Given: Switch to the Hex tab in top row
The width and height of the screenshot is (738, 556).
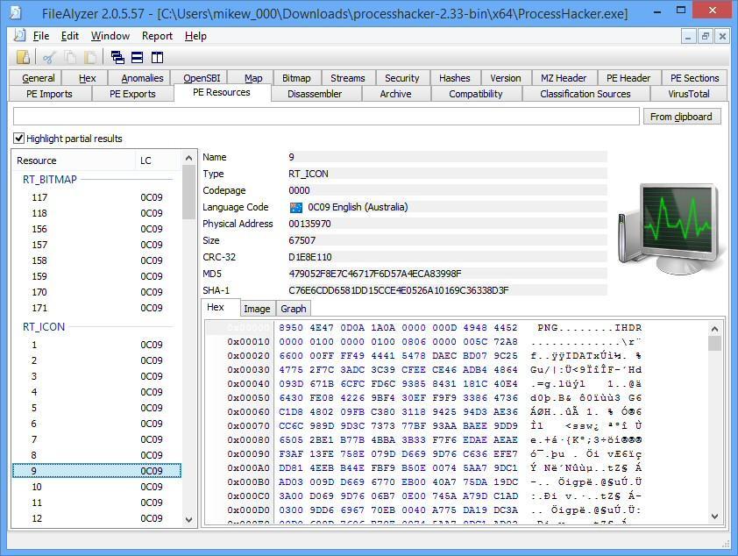Looking at the screenshot, I should [87, 78].
